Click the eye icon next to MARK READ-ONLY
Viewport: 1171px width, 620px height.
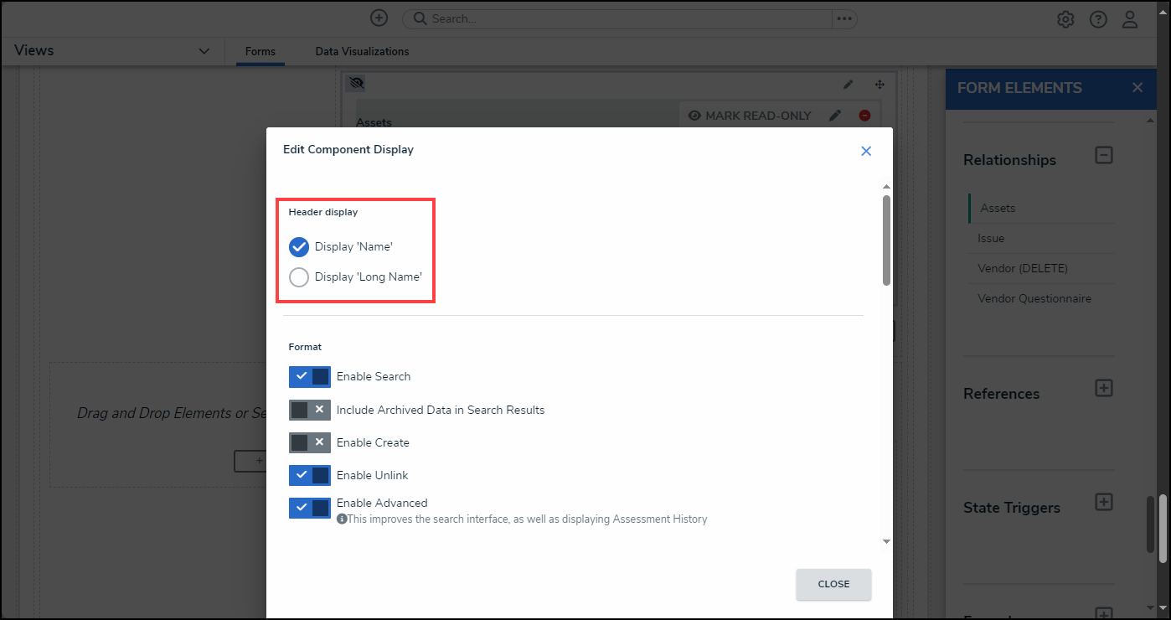(694, 115)
